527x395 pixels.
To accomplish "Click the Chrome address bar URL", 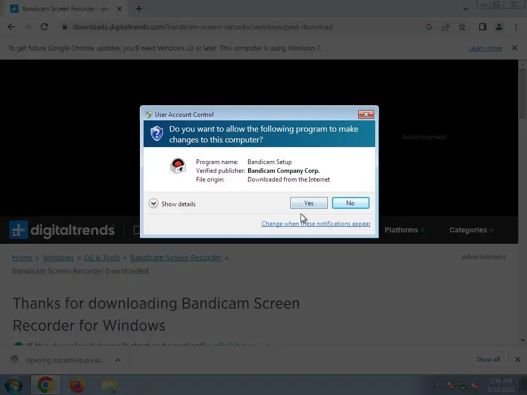I will 203,27.
